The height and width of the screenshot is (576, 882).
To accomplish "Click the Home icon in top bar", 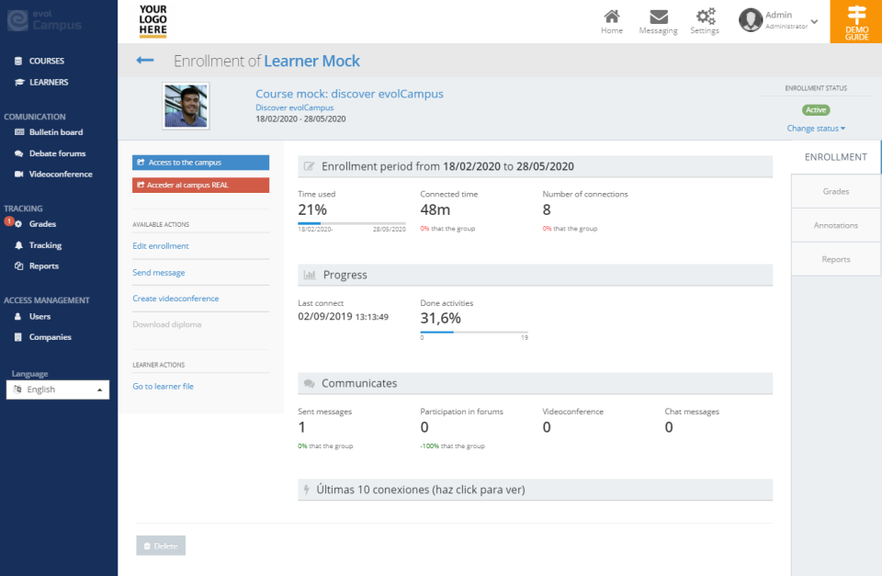I will [x=611, y=17].
